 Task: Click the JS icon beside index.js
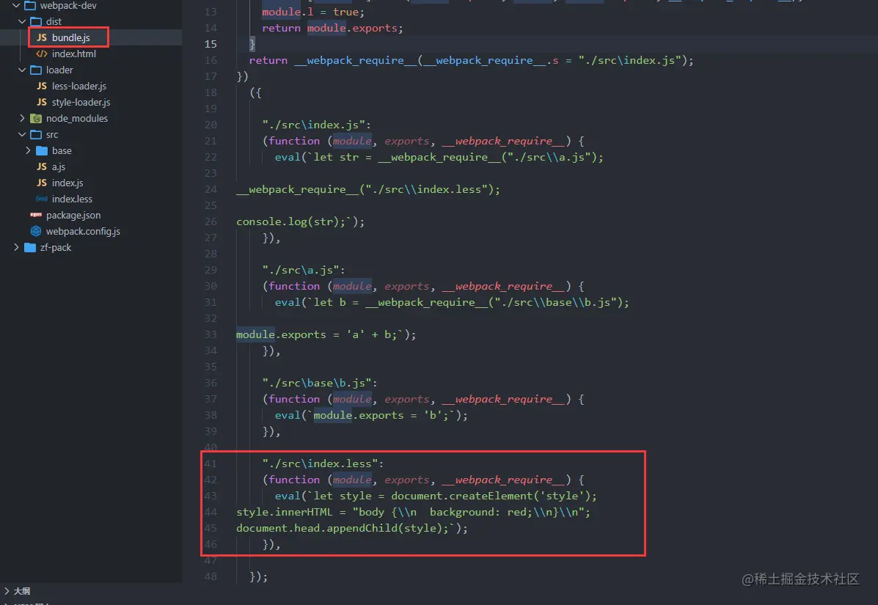click(41, 183)
